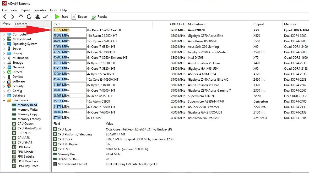The height and width of the screenshot is (173, 309).
Task: Click the Motherboard tree icon
Action: tap(9, 39)
